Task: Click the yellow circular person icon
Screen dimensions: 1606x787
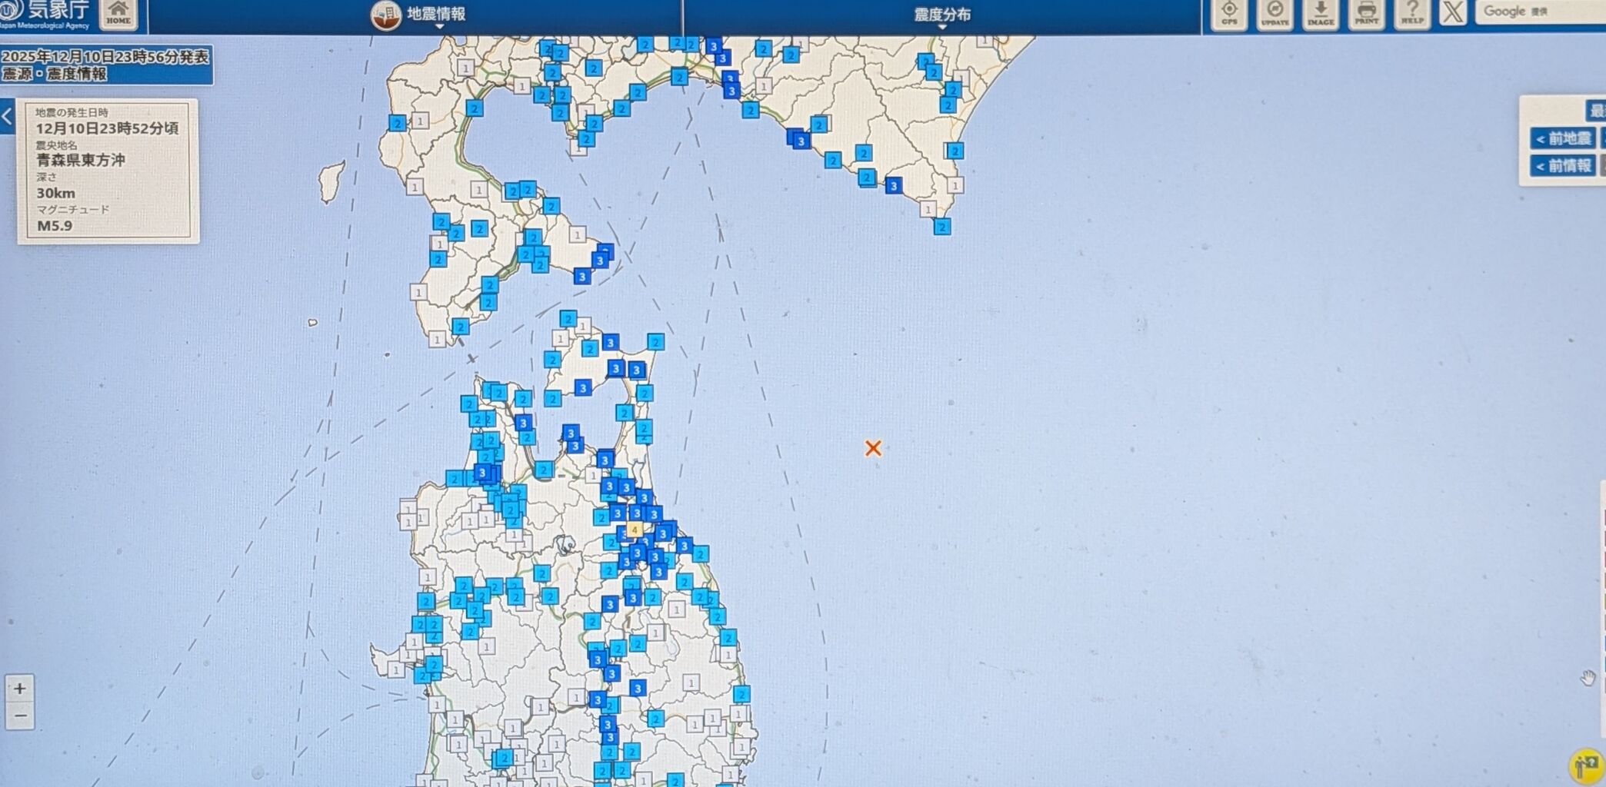Action: 1586,765
